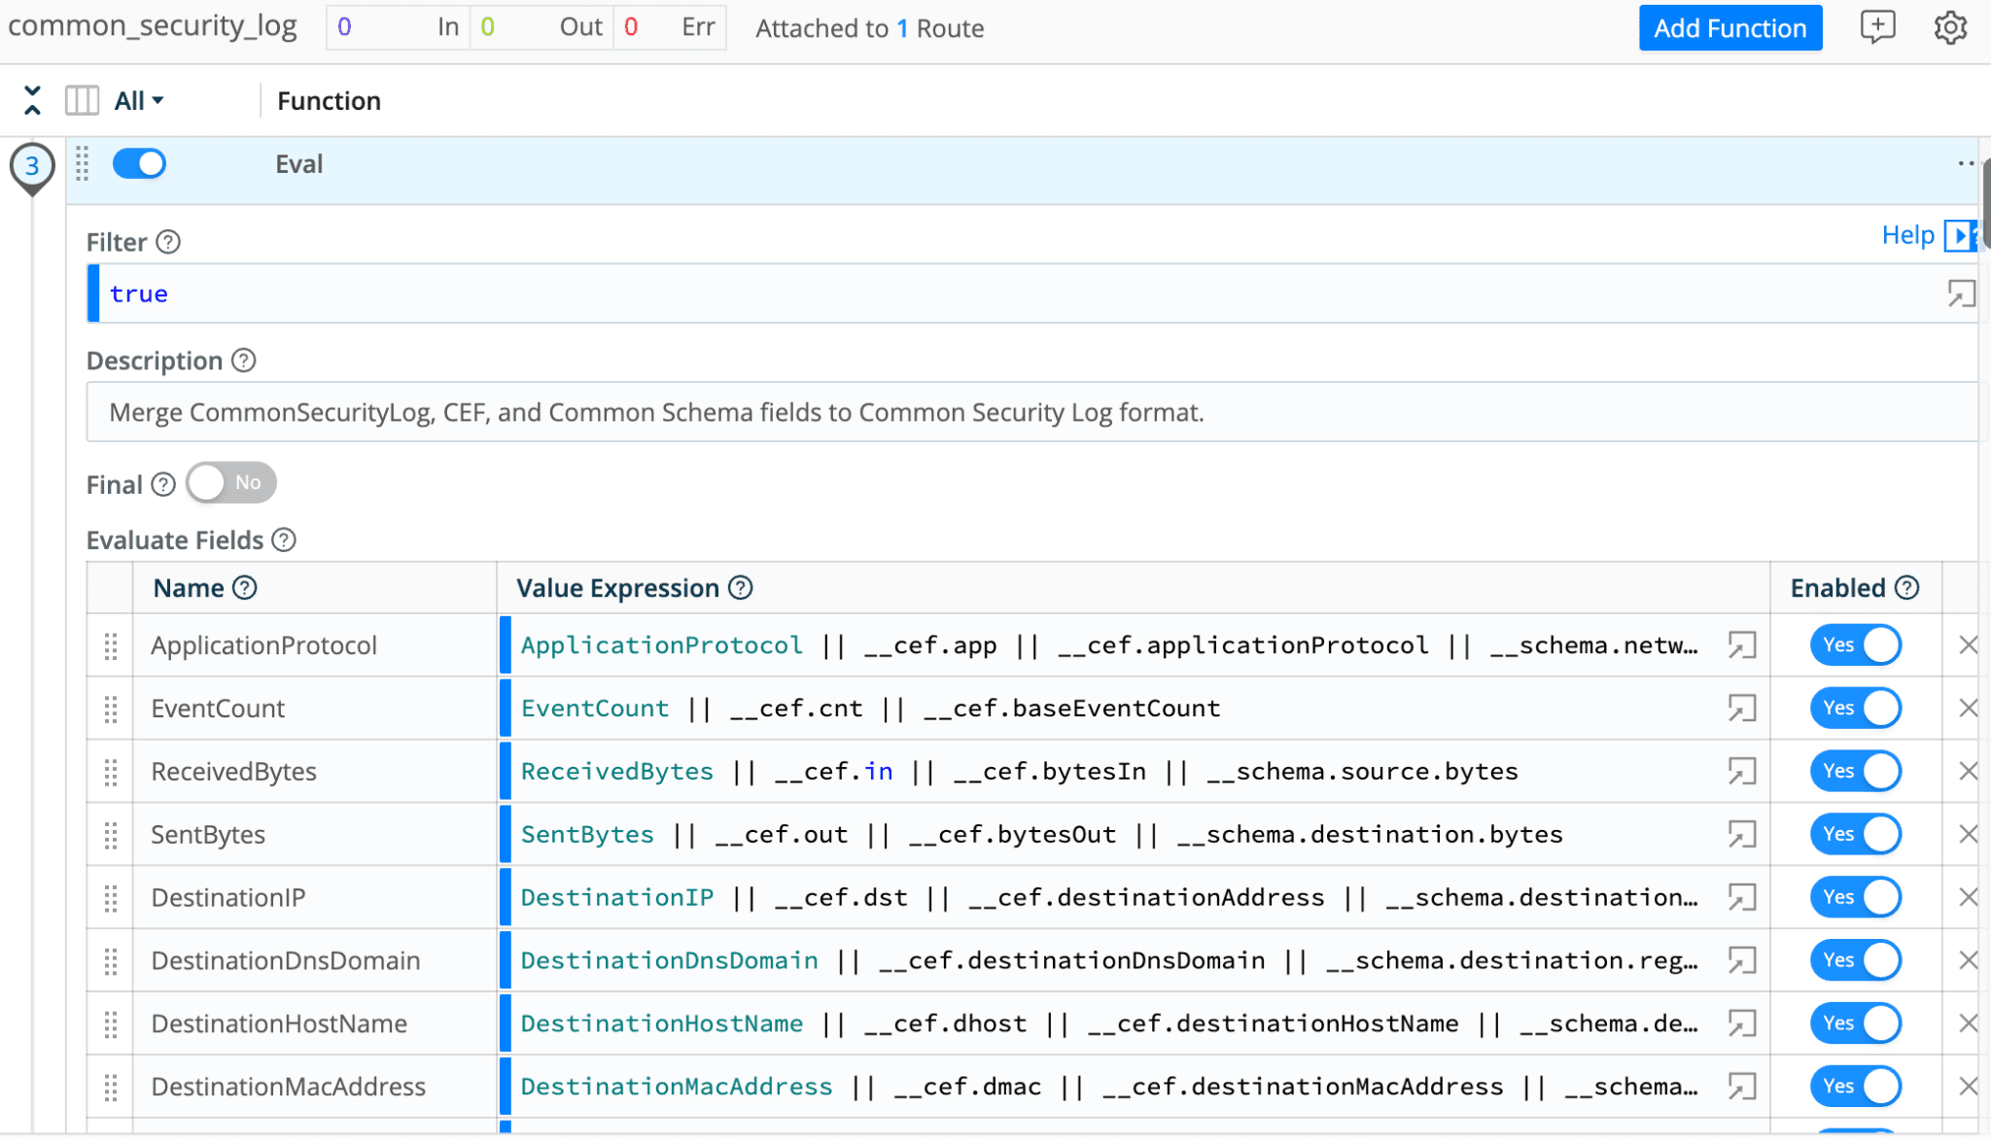Disable the Eval function toggle
This screenshot has width=1991, height=1144.
click(x=139, y=163)
